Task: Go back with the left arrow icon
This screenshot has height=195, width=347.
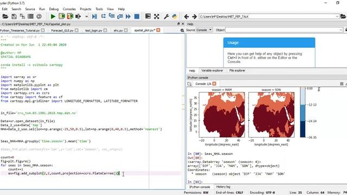Action: point(187,17)
